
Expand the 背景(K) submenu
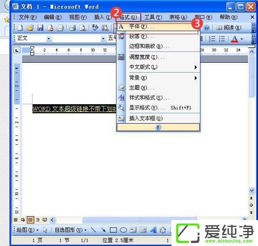coord(158,78)
